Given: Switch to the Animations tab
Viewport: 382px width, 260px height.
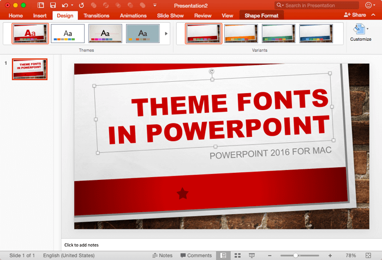Looking at the screenshot, I should coord(133,16).
